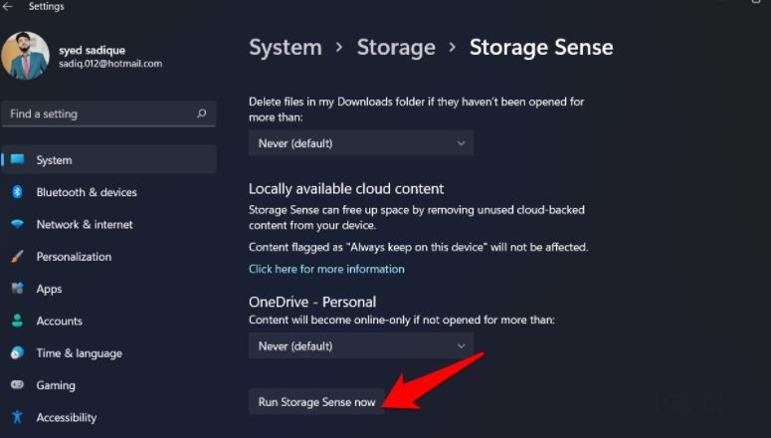The height and width of the screenshot is (438, 771).
Task: Click the back arrow in title bar
Action: pos(8,7)
